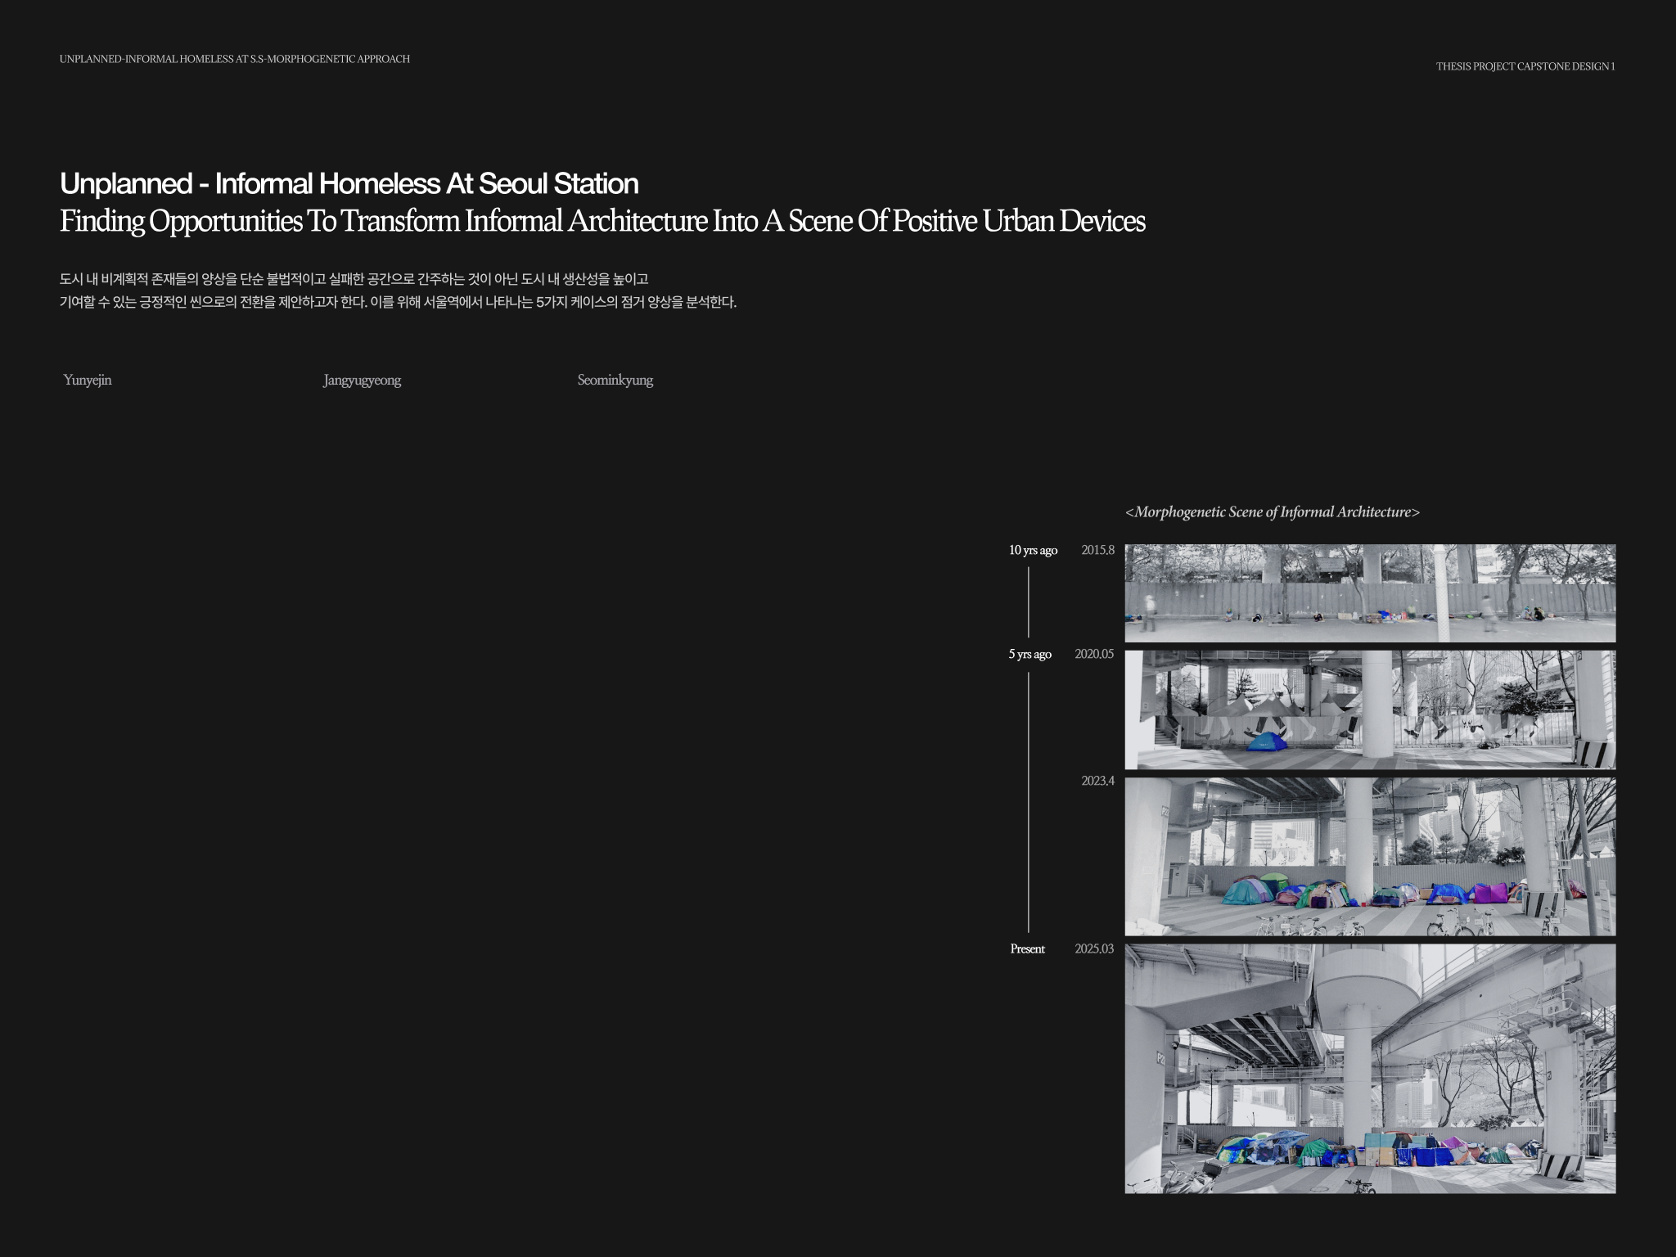
Task: Select the 'Present' timeline label
Action: click(x=1027, y=948)
